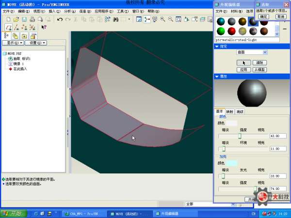The height and width of the screenshot is (218, 291).
Task: Open the 显示 dropdown in model tree
Action: click(13, 43)
